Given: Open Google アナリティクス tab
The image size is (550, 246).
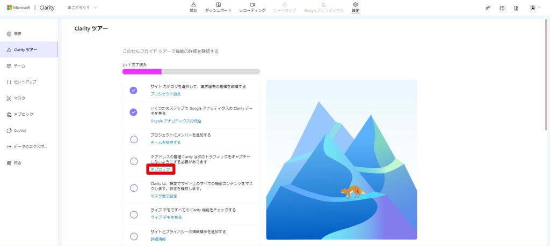Looking at the screenshot, I should coord(324,8).
